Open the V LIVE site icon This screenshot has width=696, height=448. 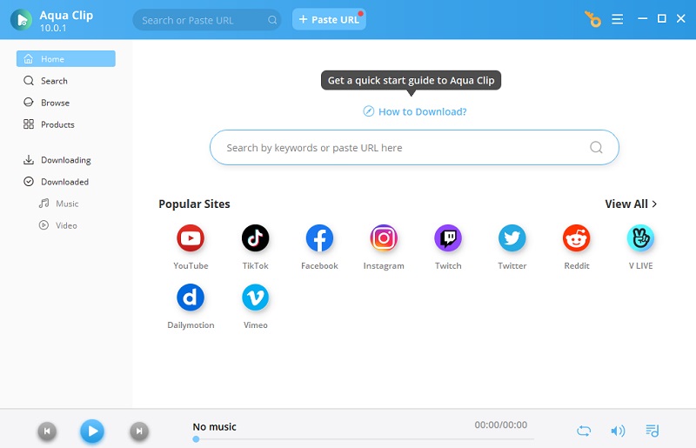[640, 238]
